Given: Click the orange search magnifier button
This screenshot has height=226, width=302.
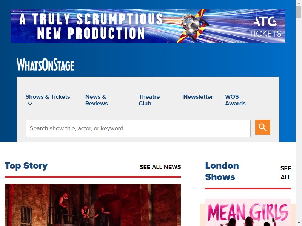Looking at the screenshot, I should (x=262, y=127).
